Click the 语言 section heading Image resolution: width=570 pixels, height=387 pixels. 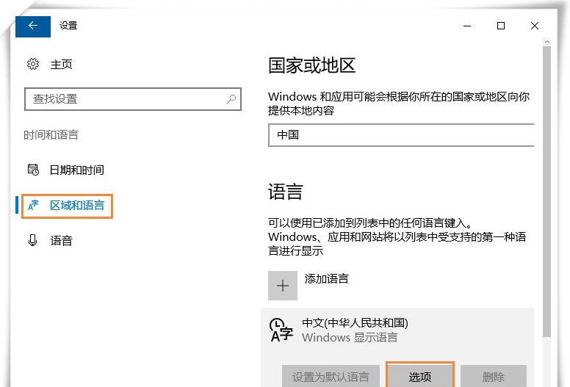click(285, 192)
